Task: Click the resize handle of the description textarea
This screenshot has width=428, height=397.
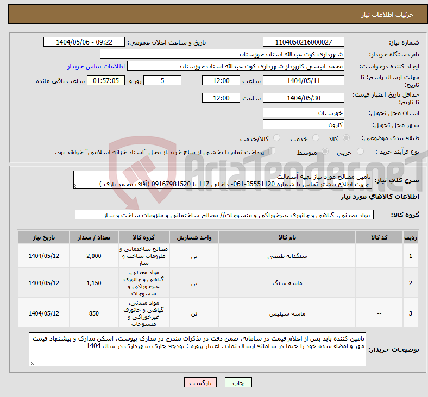Action: 76,186
